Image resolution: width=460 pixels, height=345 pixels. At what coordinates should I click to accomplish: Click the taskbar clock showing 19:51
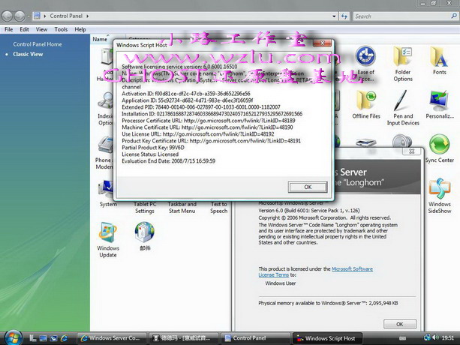pyautogui.click(x=447, y=338)
